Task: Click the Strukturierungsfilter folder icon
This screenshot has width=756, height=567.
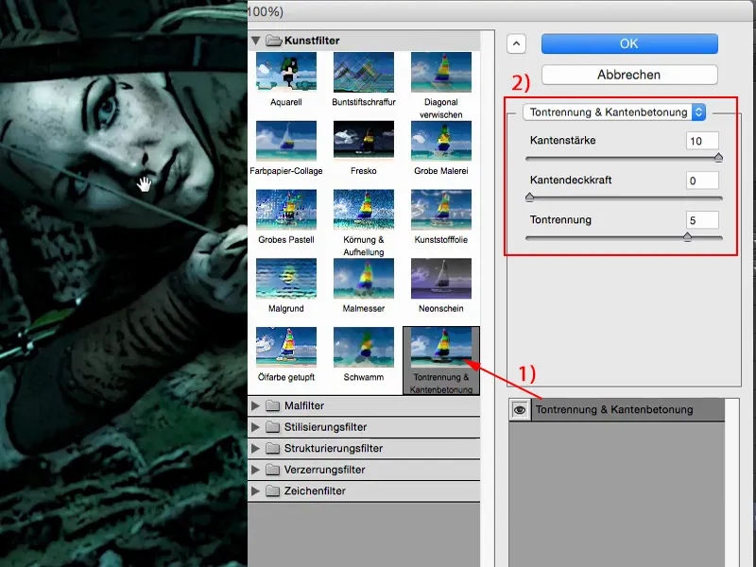Action: [x=273, y=448]
